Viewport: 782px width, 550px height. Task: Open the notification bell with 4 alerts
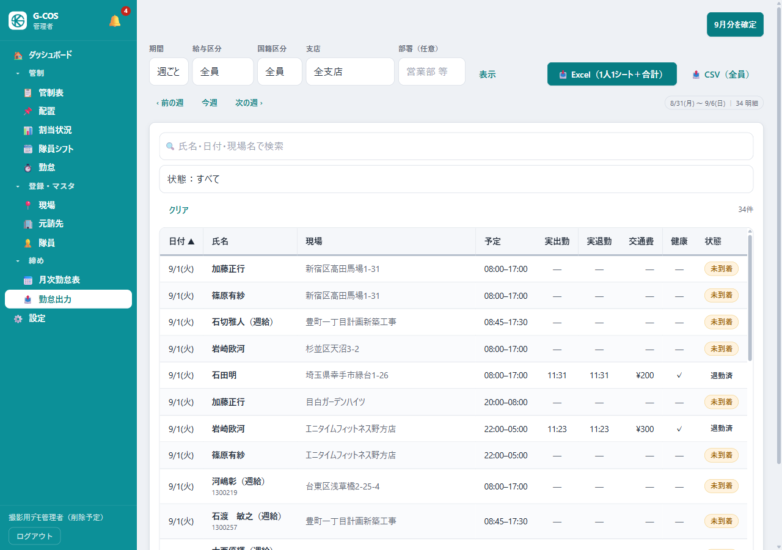tap(115, 21)
